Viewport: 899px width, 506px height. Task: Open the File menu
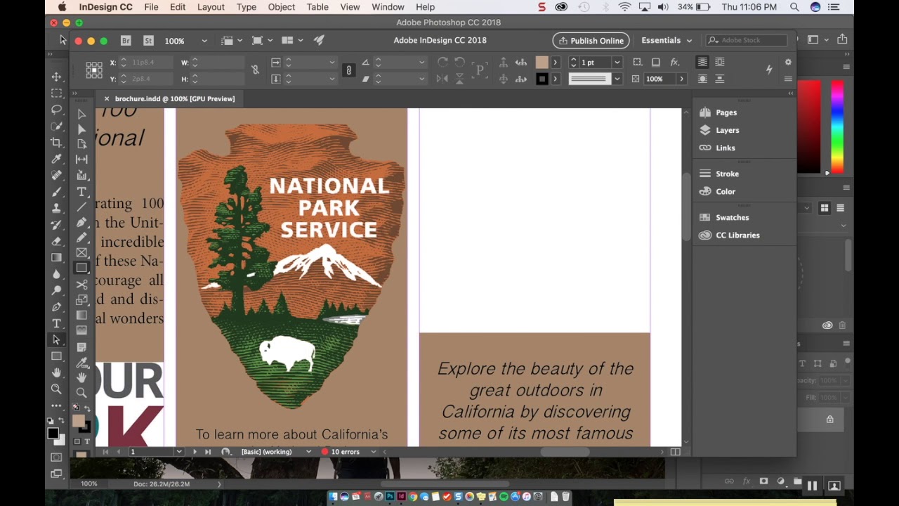tap(151, 7)
